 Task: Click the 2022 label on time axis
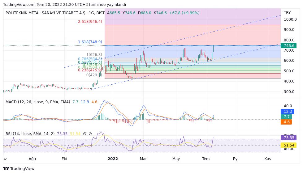tap(113, 159)
